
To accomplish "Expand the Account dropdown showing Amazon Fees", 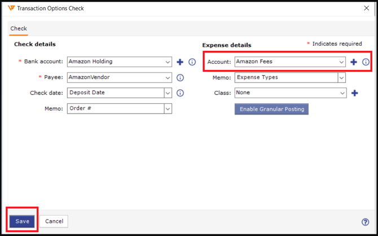I will 341,62.
